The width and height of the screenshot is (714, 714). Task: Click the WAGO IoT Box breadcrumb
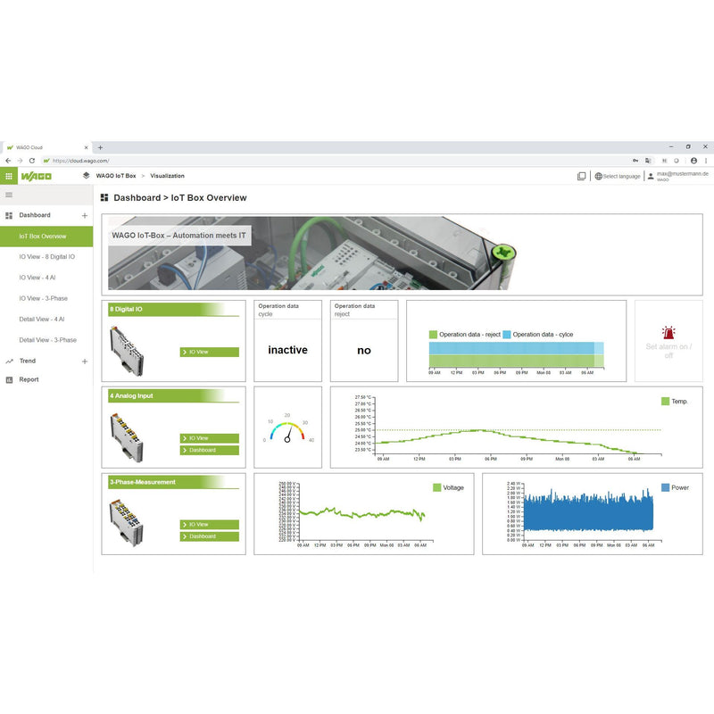[116, 176]
